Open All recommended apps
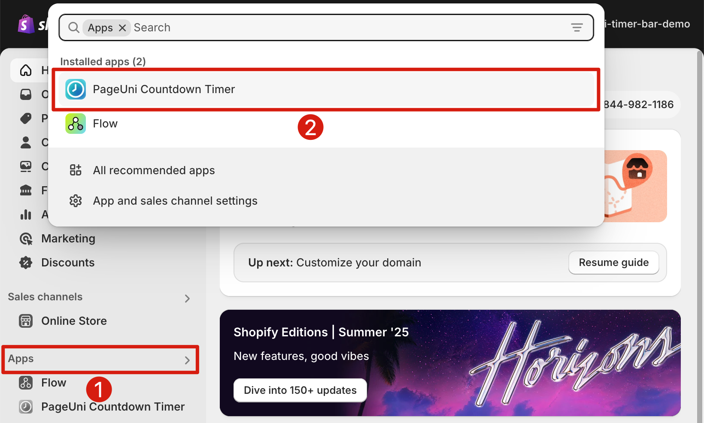This screenshot has width=704, height=423. click(x=326, y=170)
